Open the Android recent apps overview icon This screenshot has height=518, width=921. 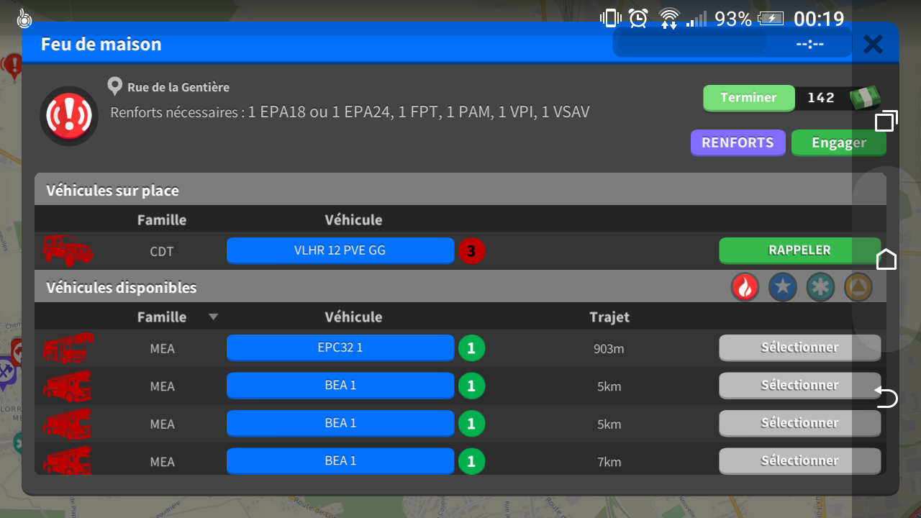[886, 122]
